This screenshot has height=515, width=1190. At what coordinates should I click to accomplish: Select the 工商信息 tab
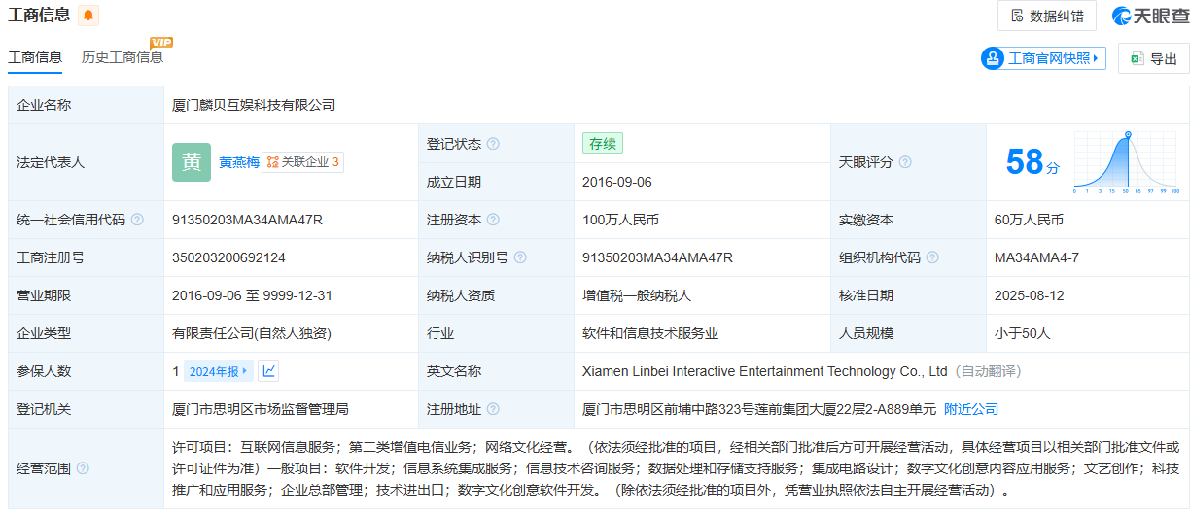click(35, 57)
